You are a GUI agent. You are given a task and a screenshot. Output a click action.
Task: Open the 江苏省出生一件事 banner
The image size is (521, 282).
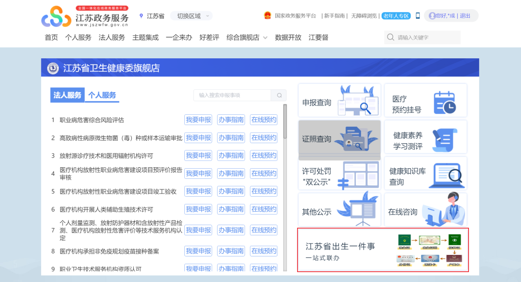click(x=383, y=250)
